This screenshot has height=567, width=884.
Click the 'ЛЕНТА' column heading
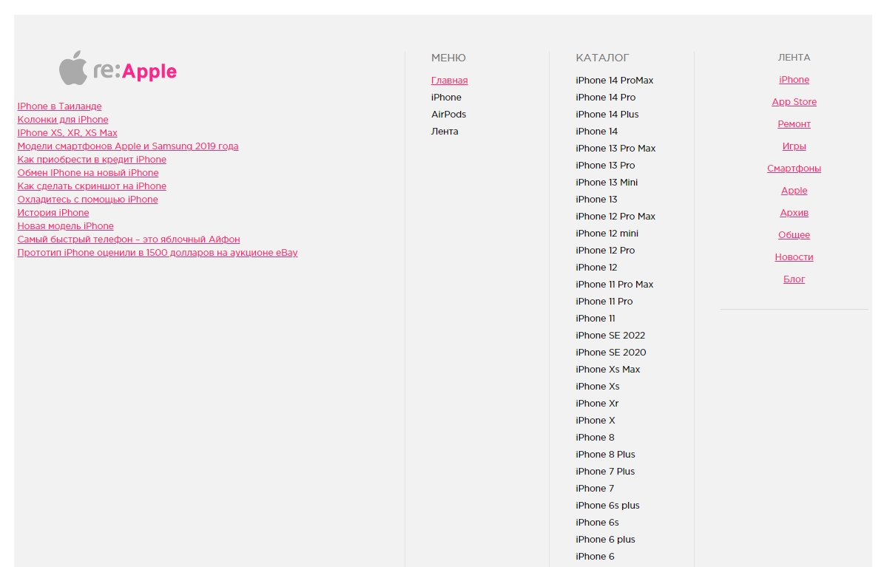click(x=794, y=58)
